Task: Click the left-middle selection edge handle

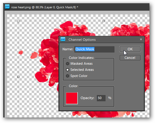Action: [18, 77]
